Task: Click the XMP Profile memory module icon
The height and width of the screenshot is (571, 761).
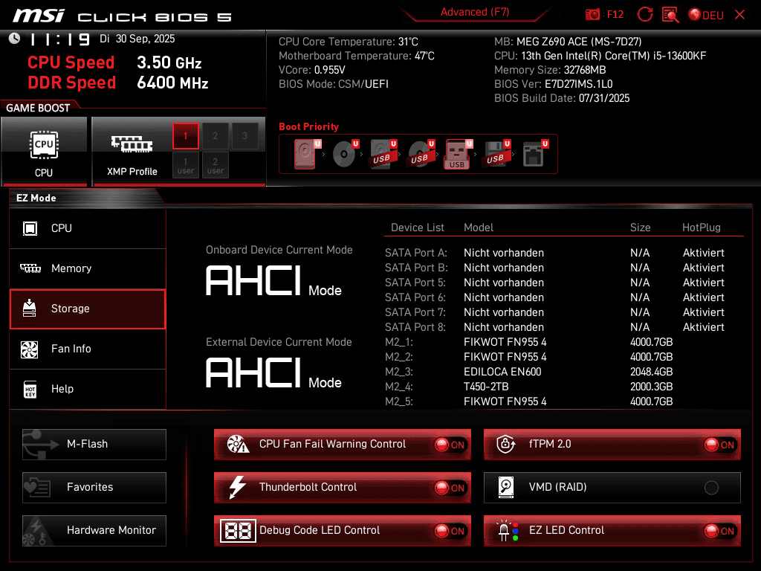Action: [x=132, y=144]
